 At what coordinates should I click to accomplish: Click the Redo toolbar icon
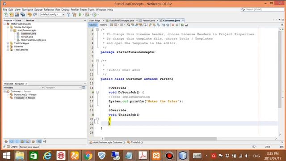pyautogui.click(x=35, y=14)
